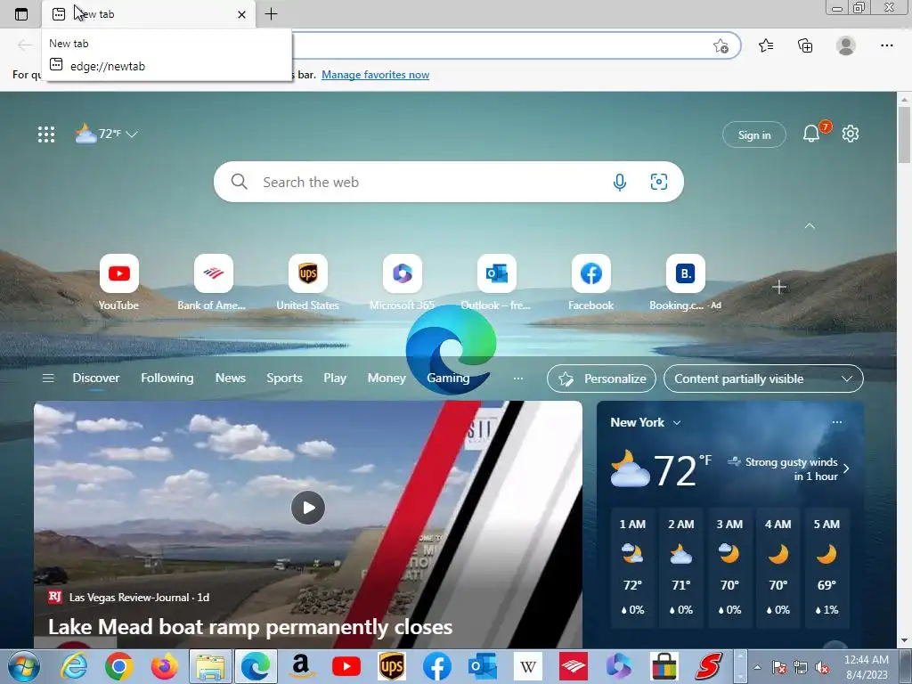Open Content partially visible dropdown
This screenshot has width=912, height=684.
pyautogui.click(x=763, y=379)
